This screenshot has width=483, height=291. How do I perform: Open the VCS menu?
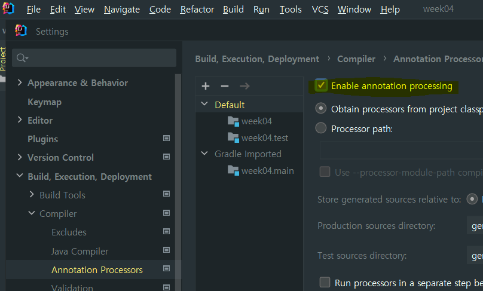319,10
